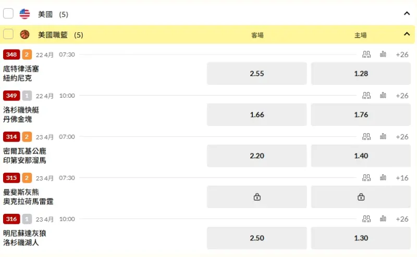Collapse the 美國 section chevron
Image resolution: width=417 pixels, height=257 pixels.
407,14
